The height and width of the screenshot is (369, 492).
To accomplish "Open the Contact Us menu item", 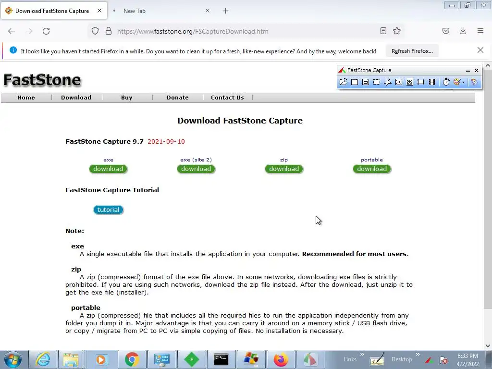I will (x=227, y=98).
